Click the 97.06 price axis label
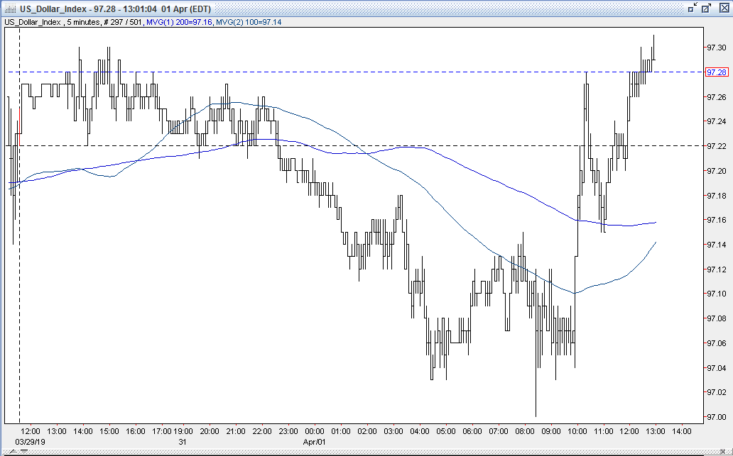The image size is (733, 456). (x=716, y=343)
